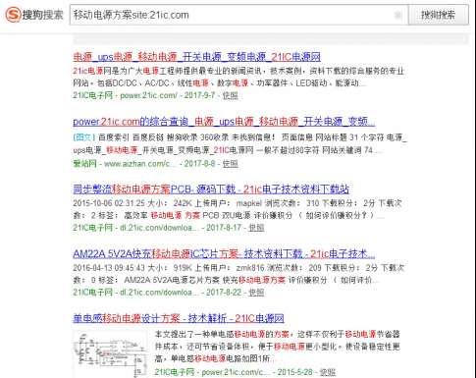Click dl.21ic.com URL under AM22A result
This screenshot has height=378, width=476.
pyautogui.click(x=159, y=292)
